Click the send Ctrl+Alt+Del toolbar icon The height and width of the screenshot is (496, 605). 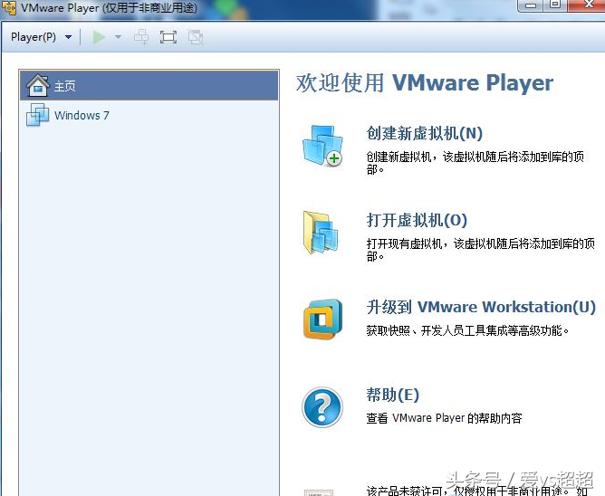point(141,37)
